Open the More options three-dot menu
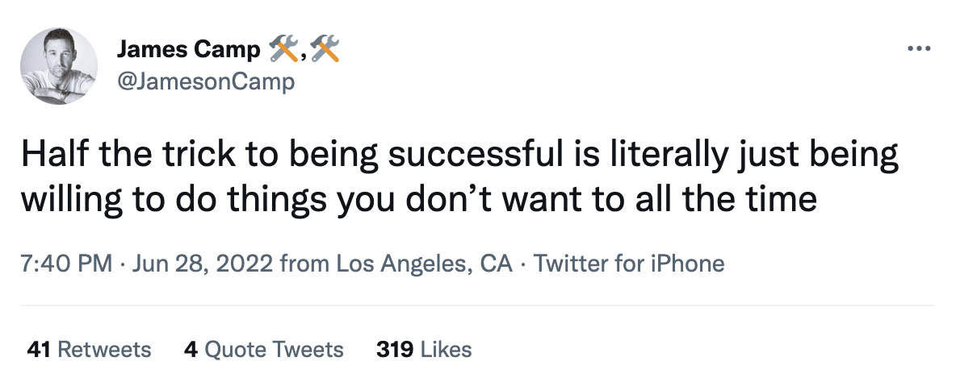The width and height of the screenshot is (956, 382). pos(919,48)
